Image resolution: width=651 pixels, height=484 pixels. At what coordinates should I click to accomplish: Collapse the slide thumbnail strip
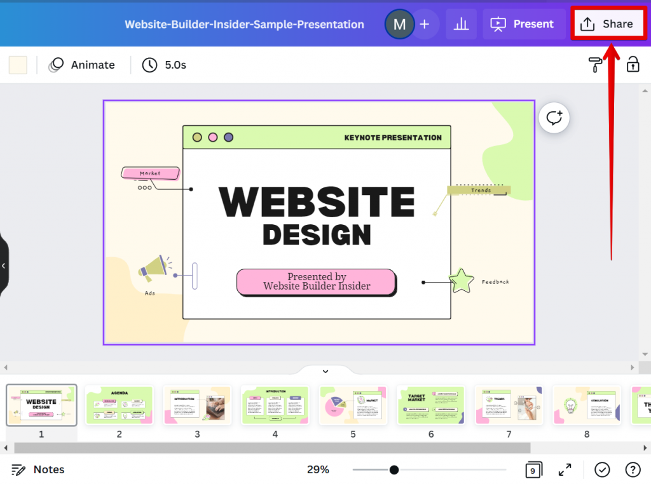[325, 371]
